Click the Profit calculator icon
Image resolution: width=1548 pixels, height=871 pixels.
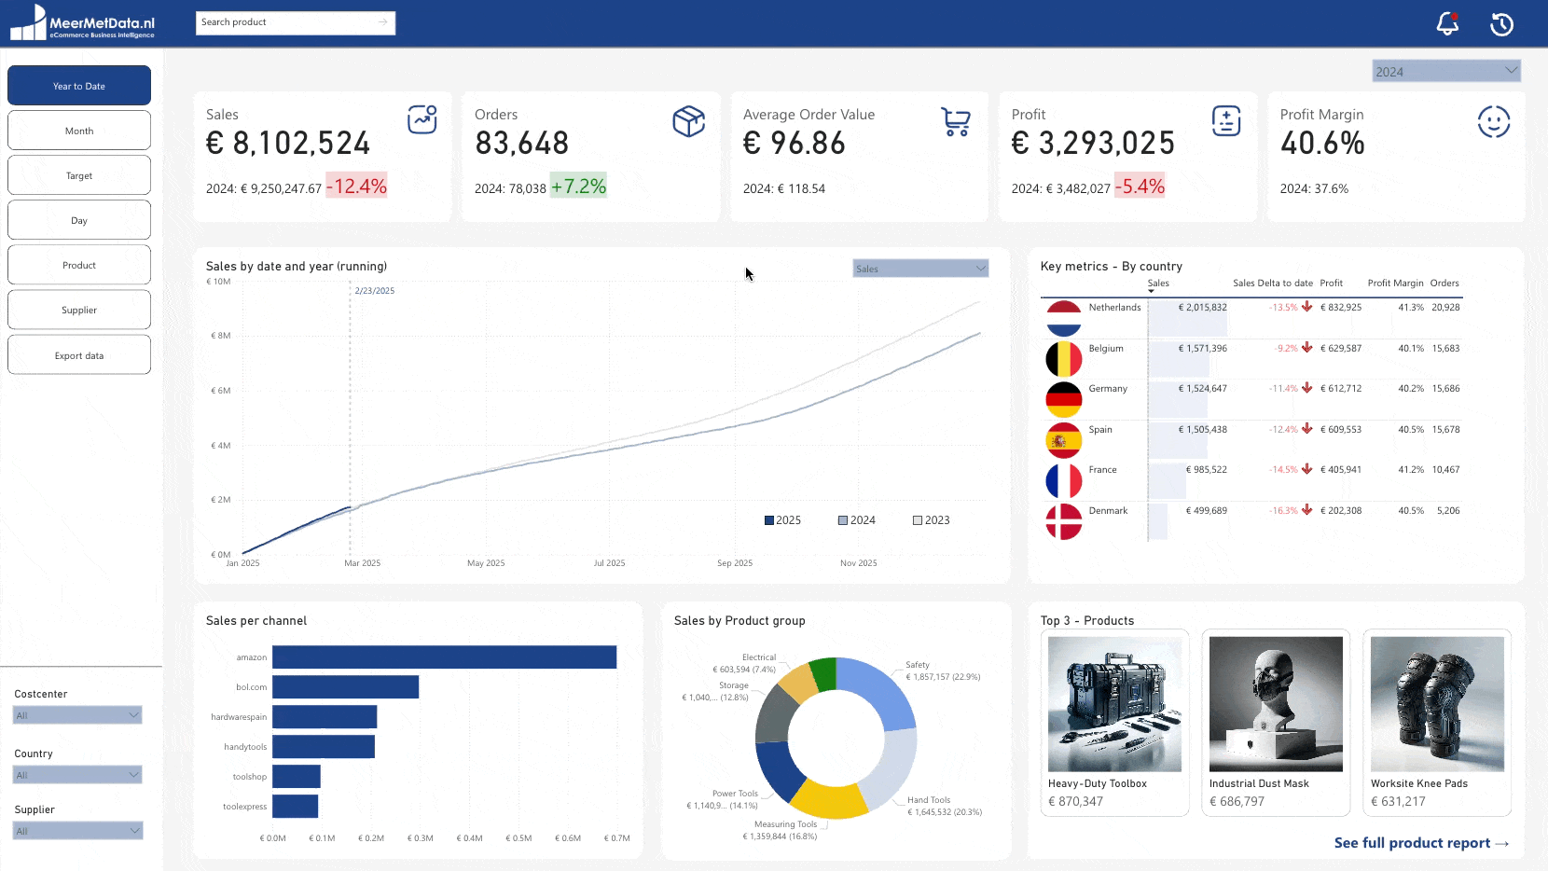click(1225, 121)
